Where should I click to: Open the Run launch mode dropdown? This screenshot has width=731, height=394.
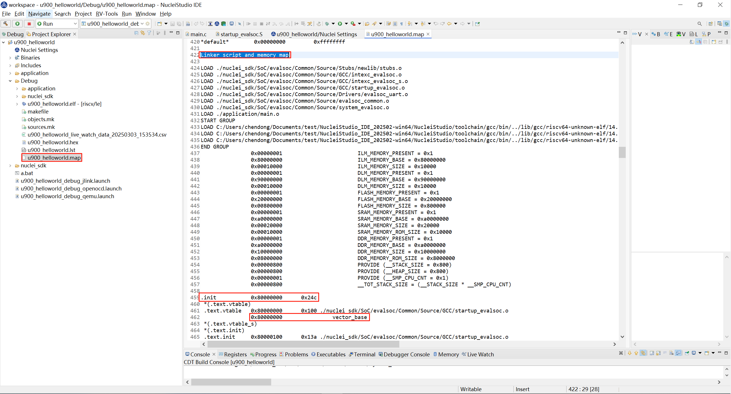click(75, 24)
